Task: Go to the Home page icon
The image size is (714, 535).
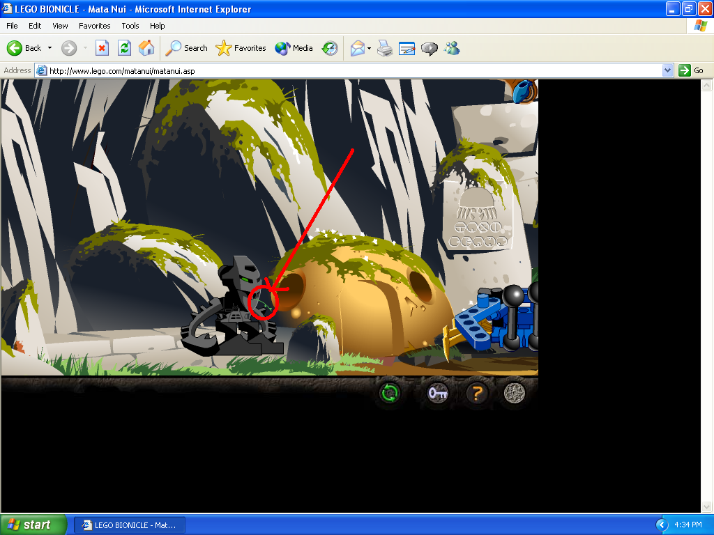Action: click(146, 48)
